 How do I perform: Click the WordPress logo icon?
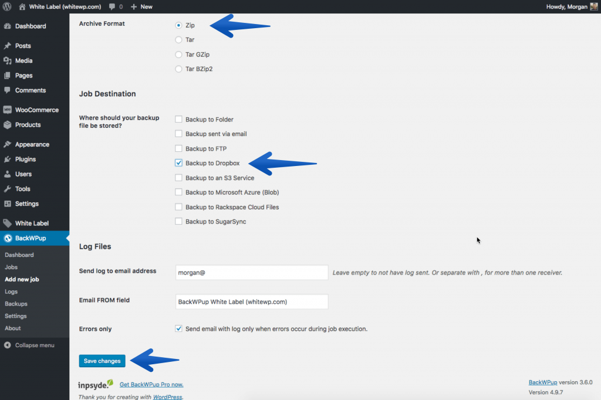[x=6, y=6]
